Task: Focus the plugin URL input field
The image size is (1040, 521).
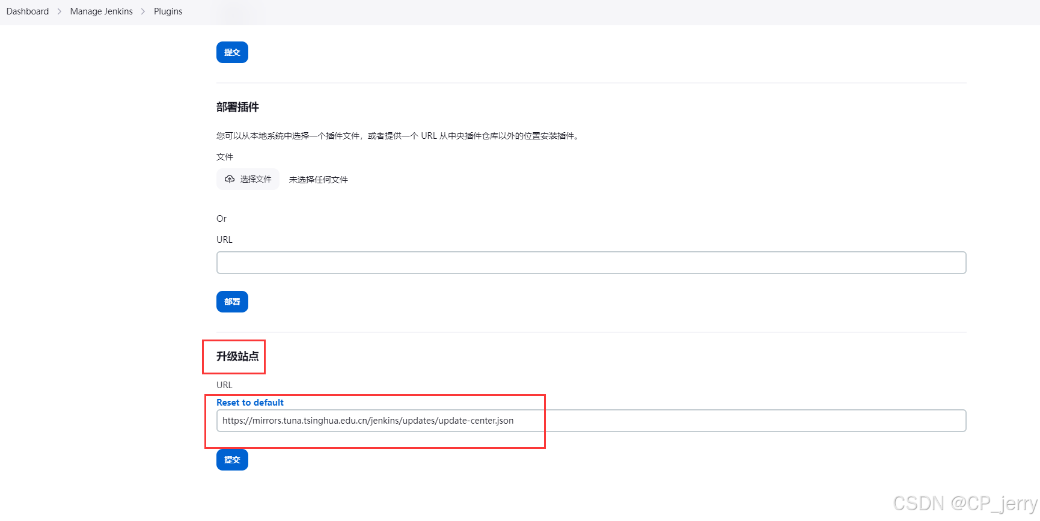Action: (x=591, y=263)
